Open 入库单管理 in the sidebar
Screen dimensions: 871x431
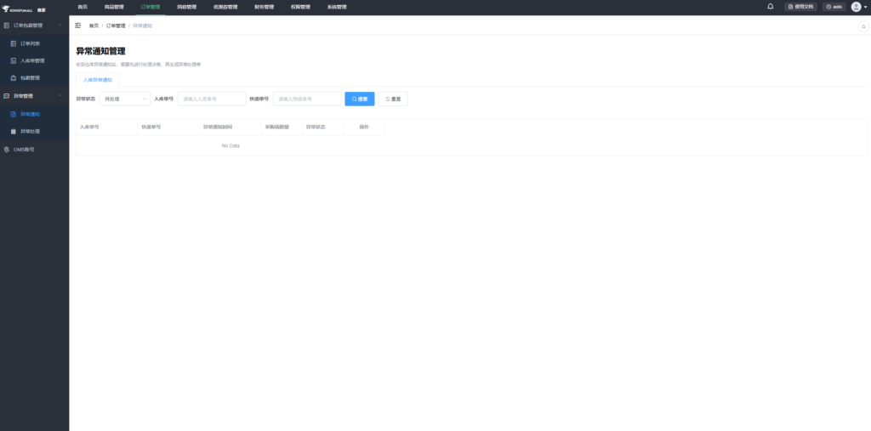(x=32, y=60)
